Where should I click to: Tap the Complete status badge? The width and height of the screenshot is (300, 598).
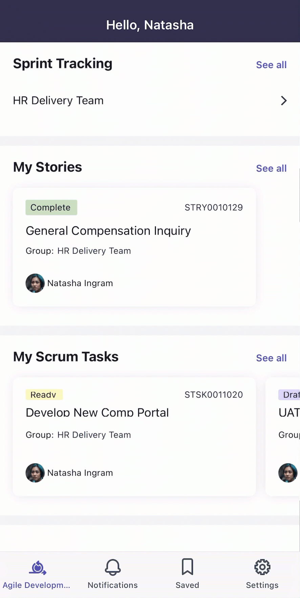point(51,207)
